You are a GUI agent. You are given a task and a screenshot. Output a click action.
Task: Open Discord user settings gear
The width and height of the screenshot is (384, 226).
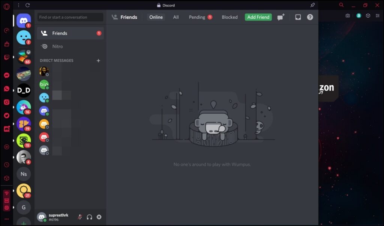point(99,217)
